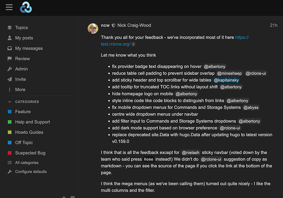Click the My posts person icon
Image resolution: width=283 pixels, height=198 pixels.
(9, 38)
